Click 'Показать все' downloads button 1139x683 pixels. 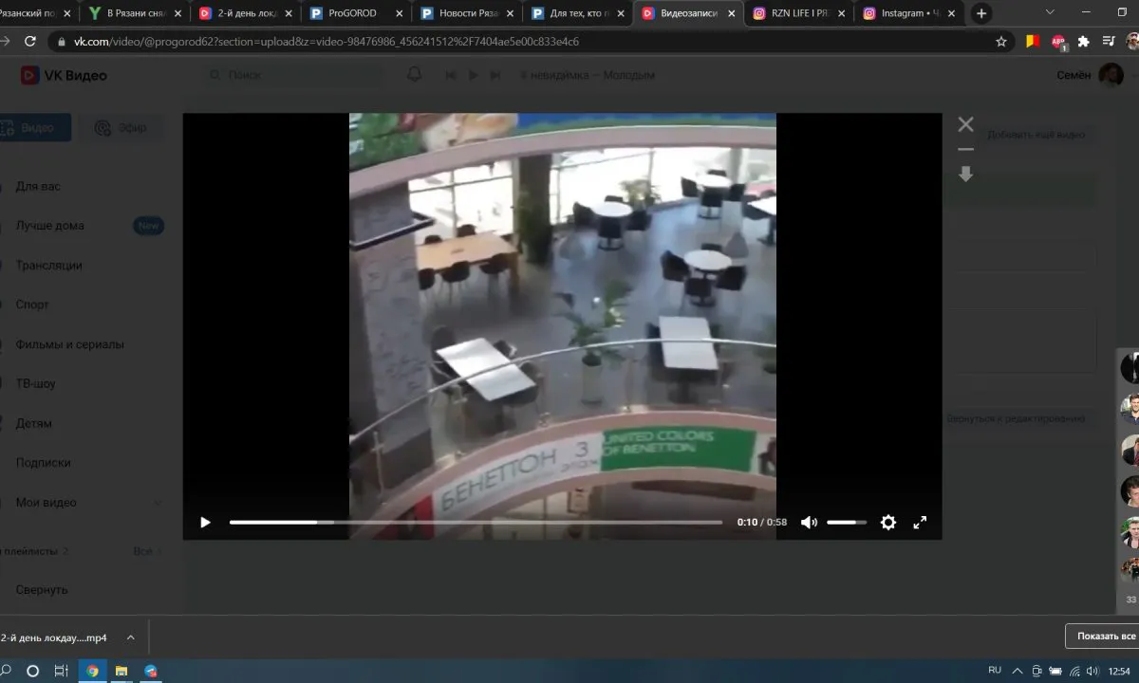1105,637
